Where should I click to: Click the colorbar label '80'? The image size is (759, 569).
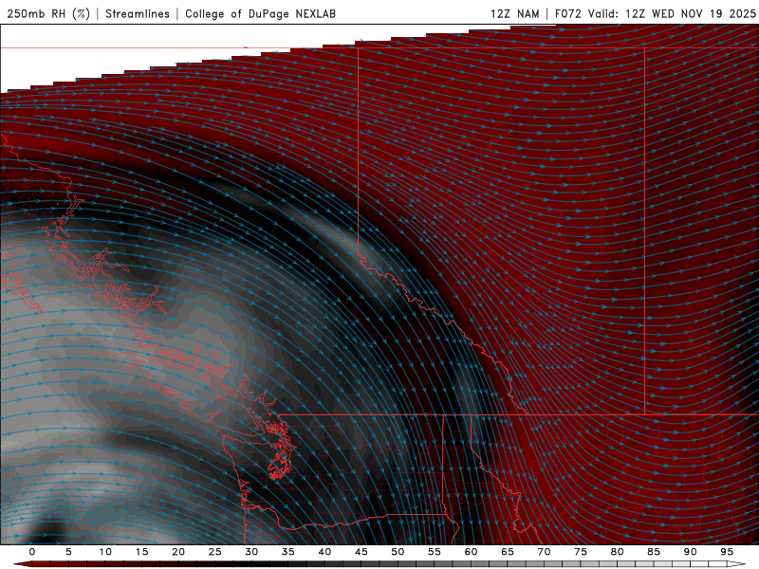pyautogui.click(x=618, y=552)
